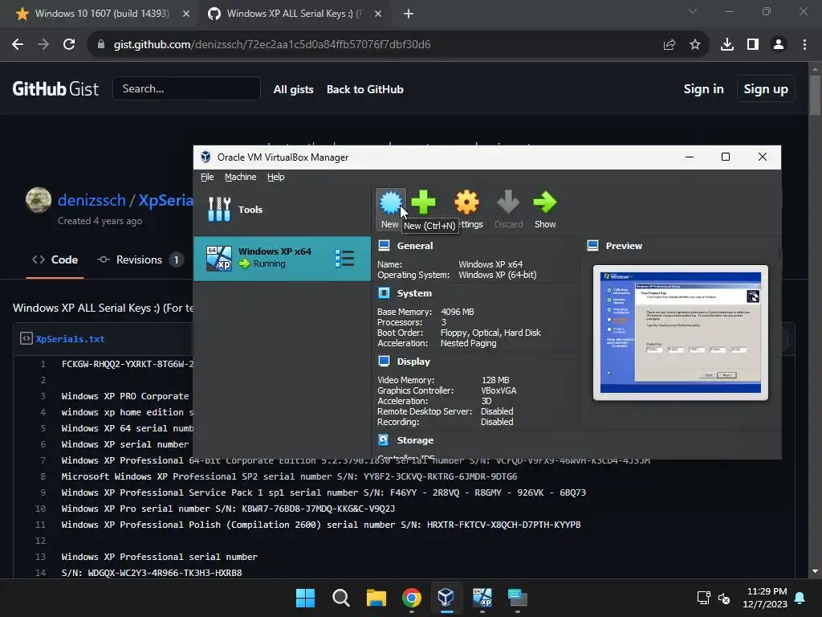Open the tab search chevron in Chrome

(693, 11)
